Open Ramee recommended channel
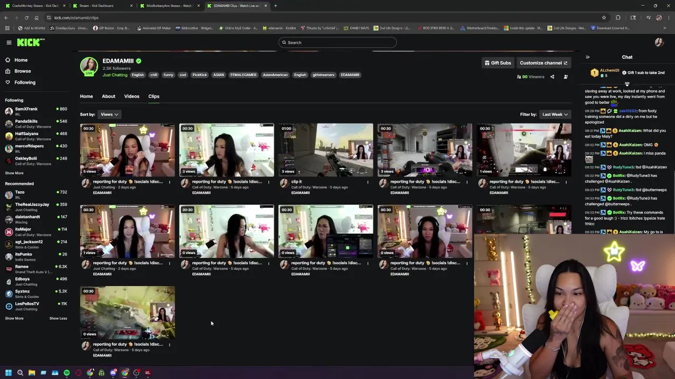Screen dimensions: 675x379 (x=36, y=269)
